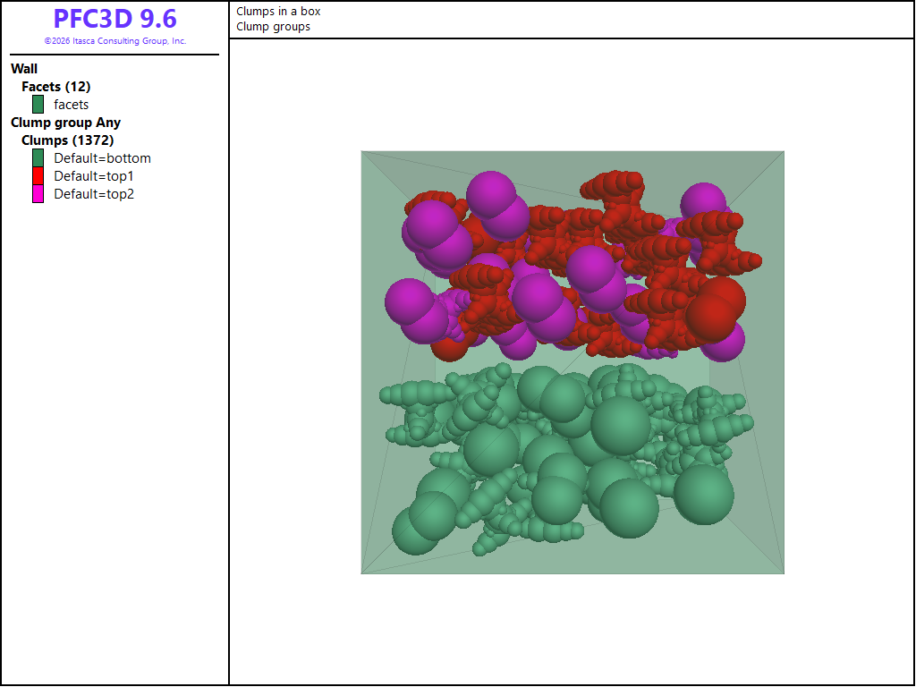This screenshot has height=687, width=916.
Task: Click the facets legend label
Action: point(72,105)
